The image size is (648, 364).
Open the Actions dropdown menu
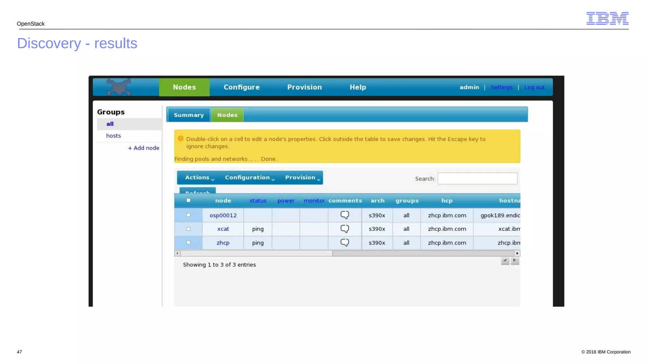tap(199, 178)
